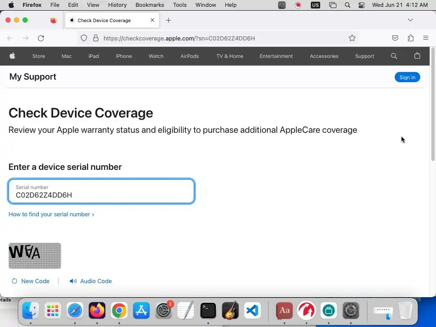The width and height of the screenshot is (436, 327).
Task: Close the Check Device Coverage tab
Action: coord(152,20)
